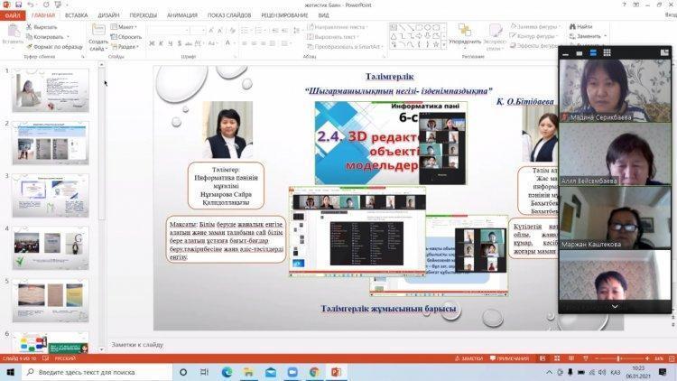Click the Windows Start button
The image size is (677, 381).
coord(10,372)
